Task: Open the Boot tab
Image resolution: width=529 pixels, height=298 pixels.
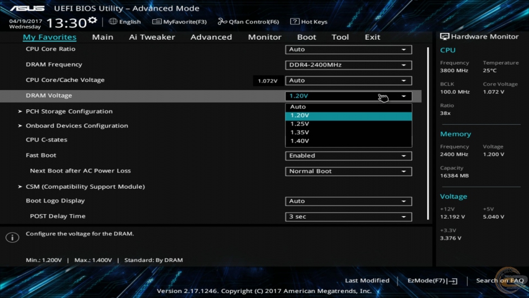Action: coord(306,37)
